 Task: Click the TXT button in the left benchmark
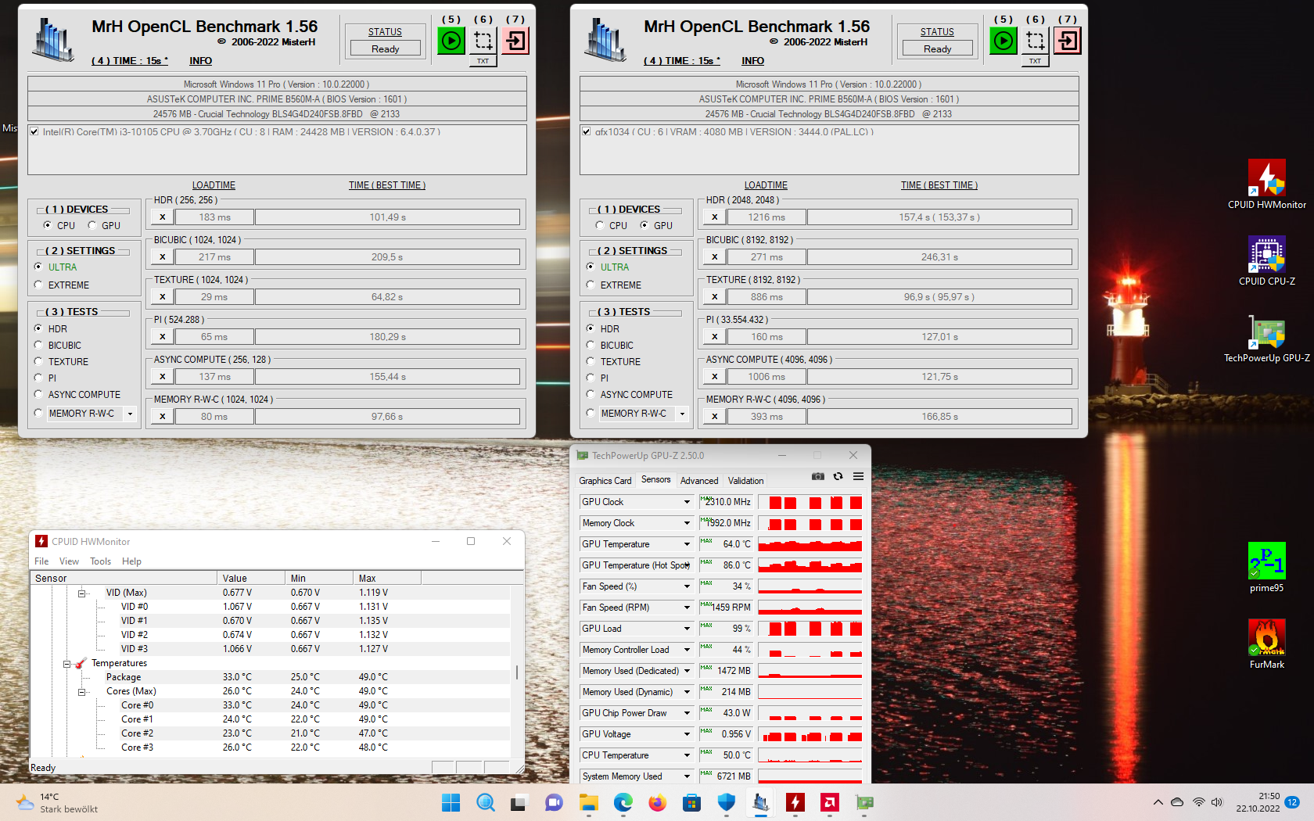pos(483,61)
